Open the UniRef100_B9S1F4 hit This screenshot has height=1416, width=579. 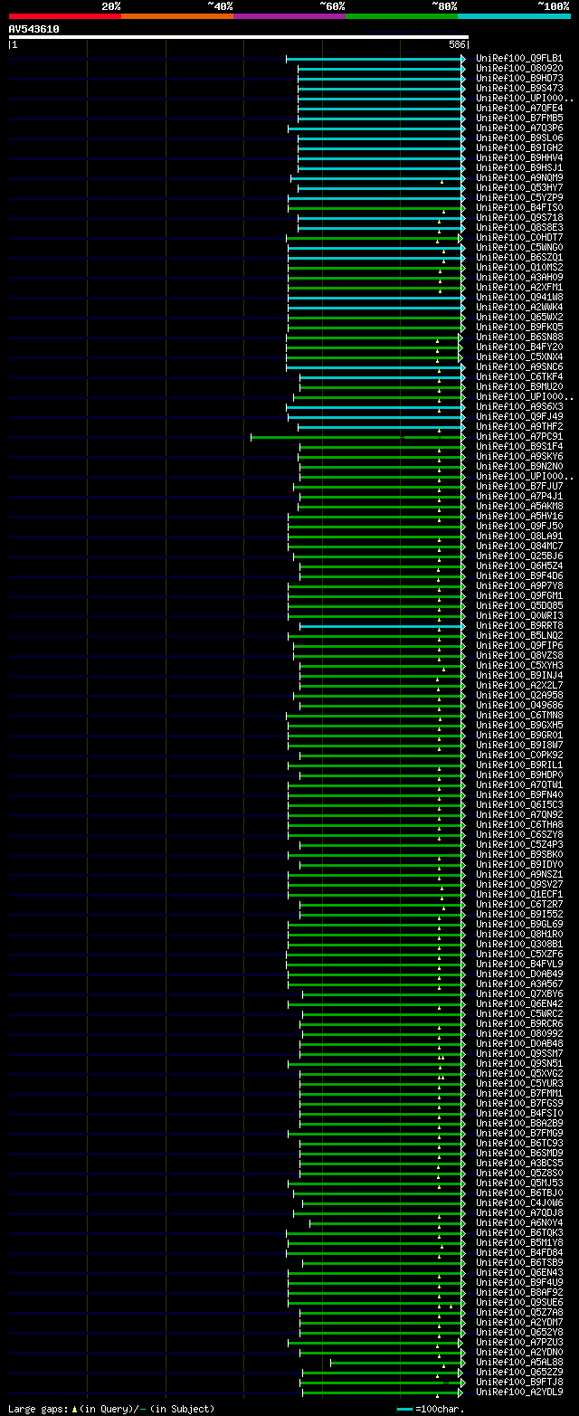click(x=519, y=446)
